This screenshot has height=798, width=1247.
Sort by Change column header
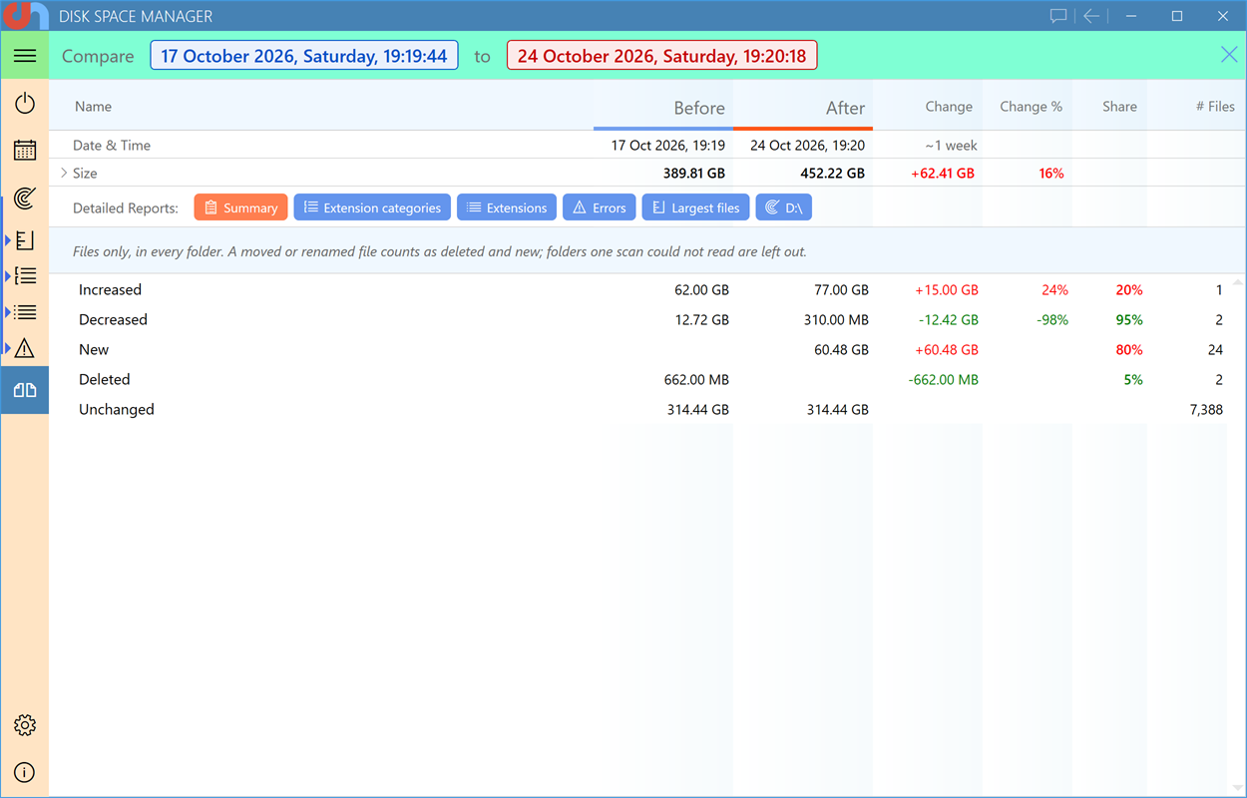949,107
